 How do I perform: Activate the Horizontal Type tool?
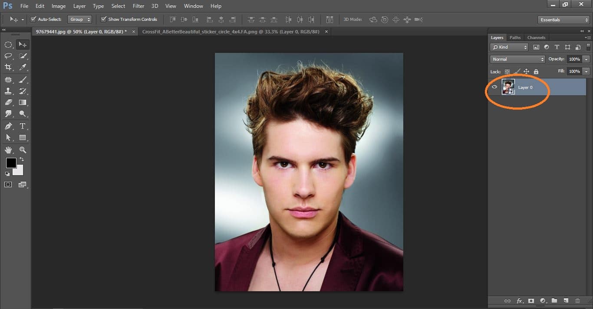coord(23,126)
